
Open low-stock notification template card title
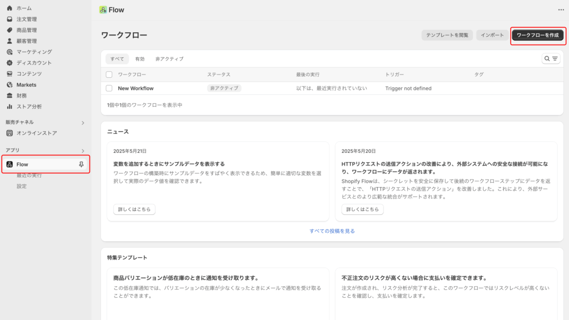(187, 278)
